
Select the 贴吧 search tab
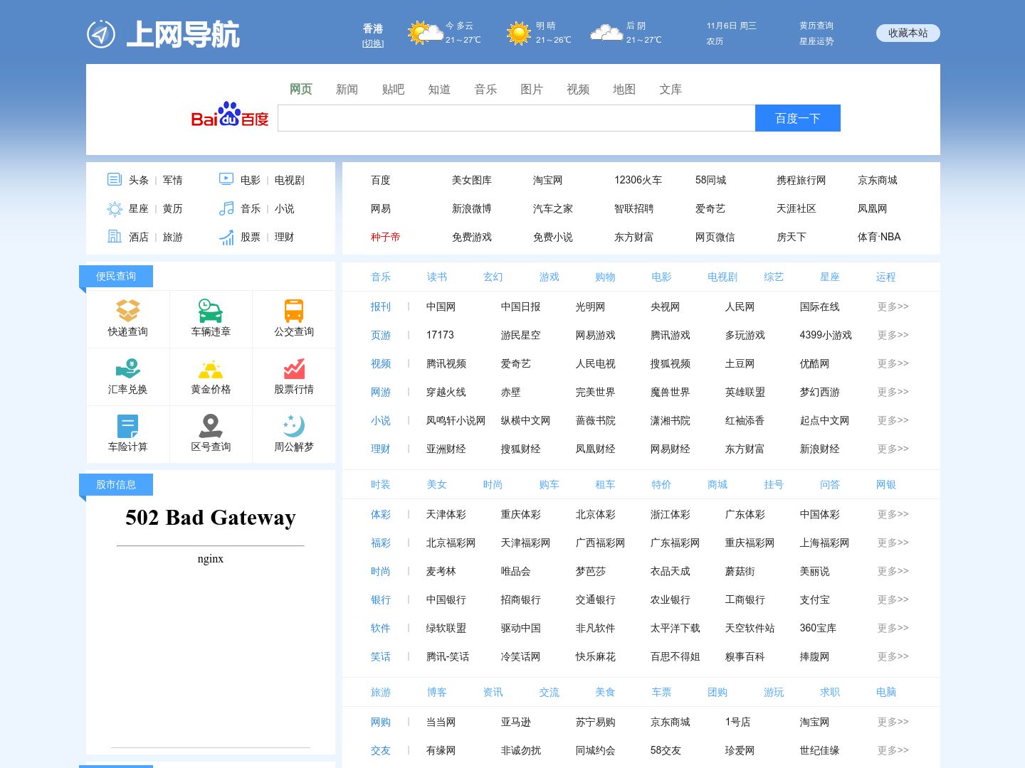point(394,89)
